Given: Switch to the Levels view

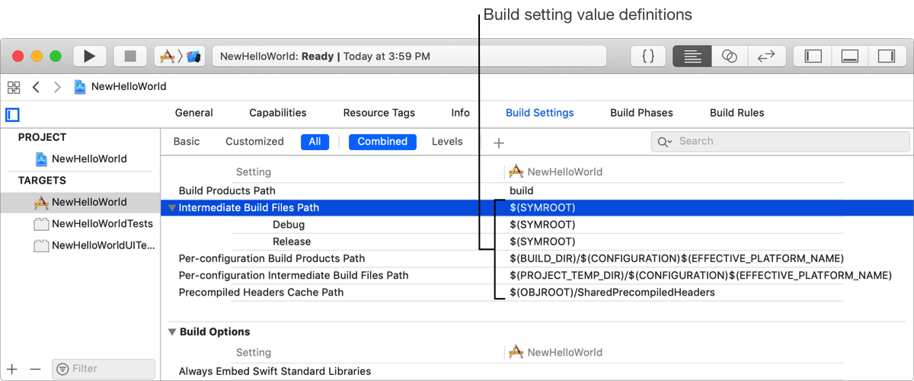Looking at the screenshot, I should click(x=447, y=142).
